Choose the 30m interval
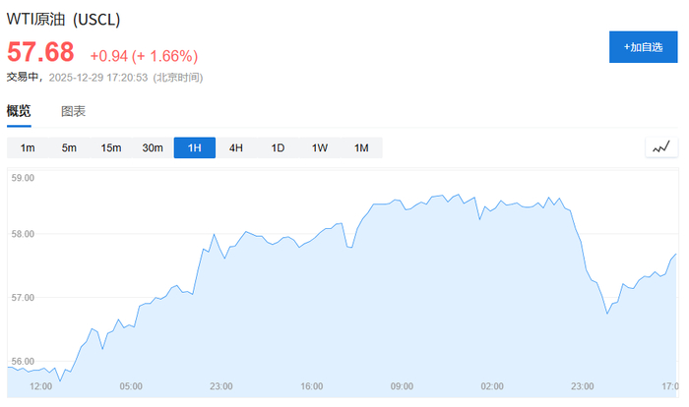 pyautogui.click(x=153, y=148)
